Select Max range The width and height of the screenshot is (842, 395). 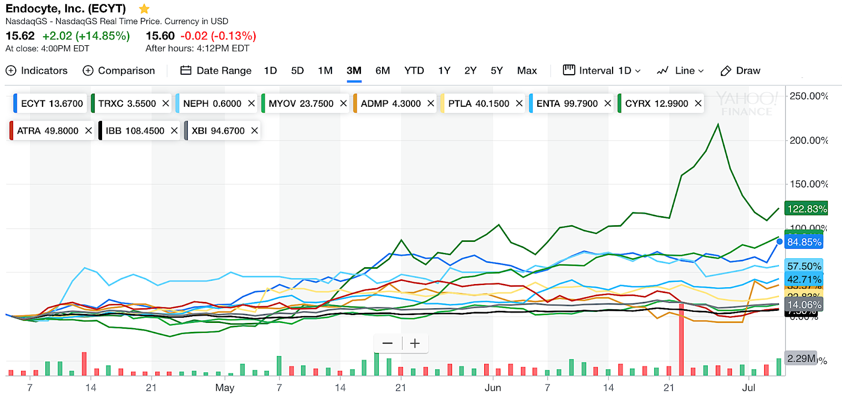pos(527,70)
